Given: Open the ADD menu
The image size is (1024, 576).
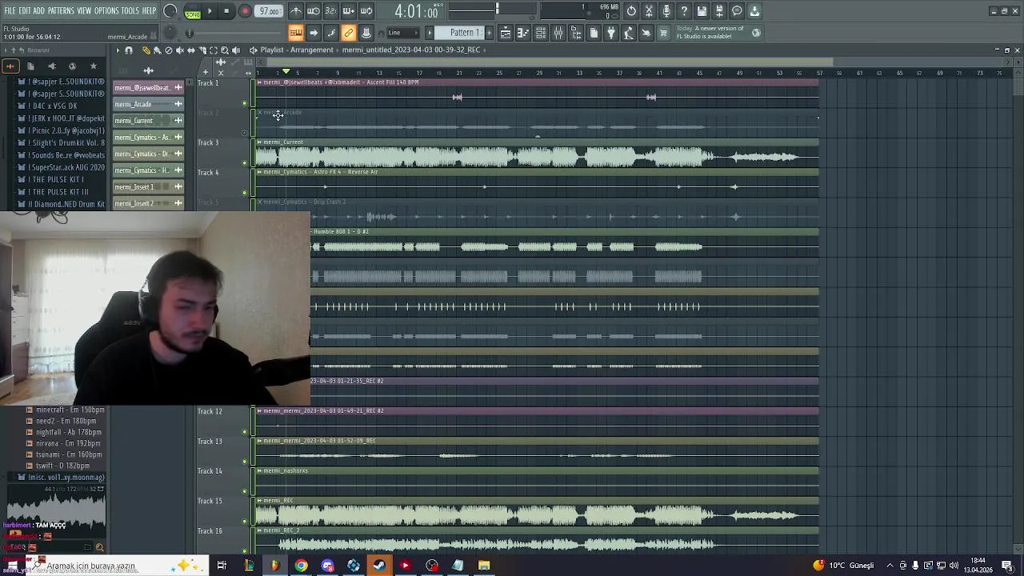Looking at the screenshot, I should tap(38, 10).
